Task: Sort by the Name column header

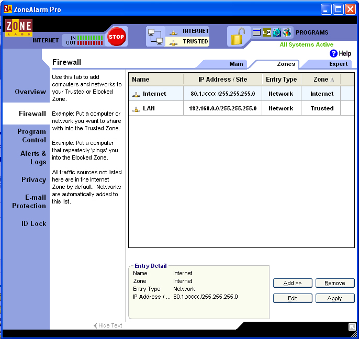Action: point(156,80)
